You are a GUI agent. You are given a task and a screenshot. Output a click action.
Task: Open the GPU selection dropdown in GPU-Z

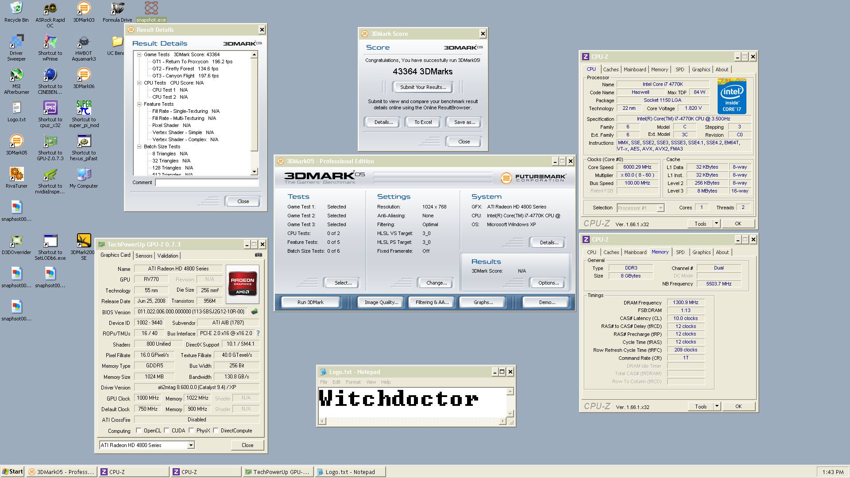tap(191, 445)
